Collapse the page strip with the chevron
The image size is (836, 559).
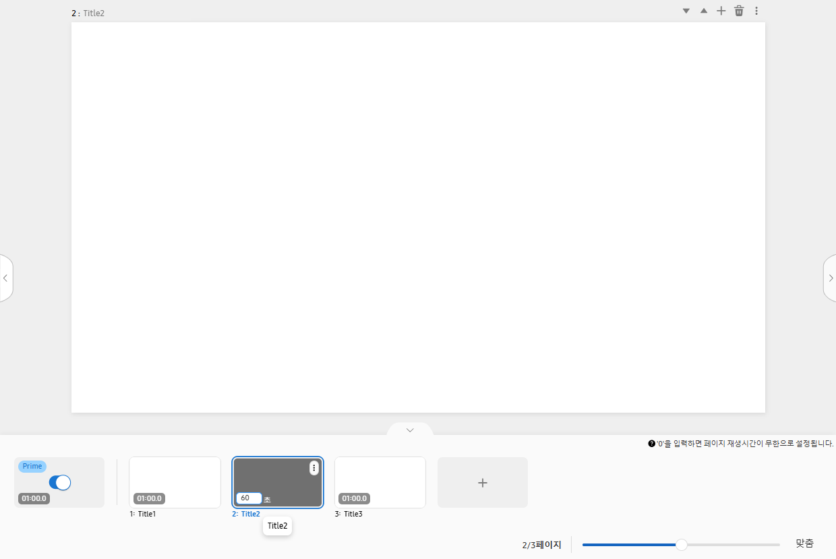410,430
